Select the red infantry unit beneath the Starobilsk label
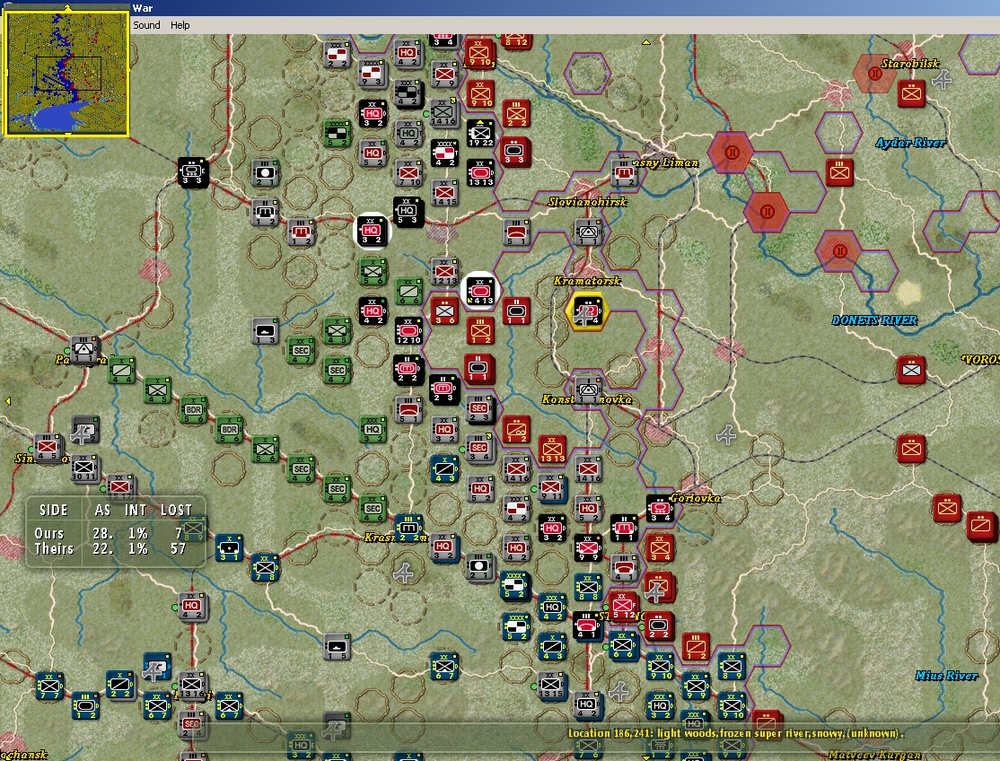 pos(911,93)
